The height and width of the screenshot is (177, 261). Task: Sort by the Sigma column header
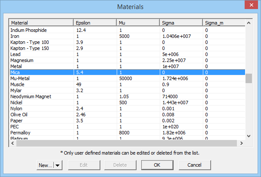click(x=180, y=22)
